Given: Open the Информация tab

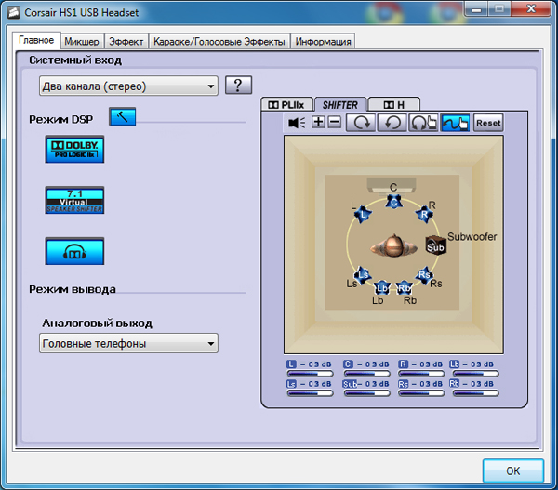Looking at the screenshot, I should pyautogui.click(x=323, y=42).
